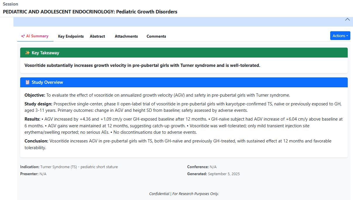Screen dimensions: 353x200
Task: Click the Key Takeaway sparkles icon
Action: tap(27, 53)
